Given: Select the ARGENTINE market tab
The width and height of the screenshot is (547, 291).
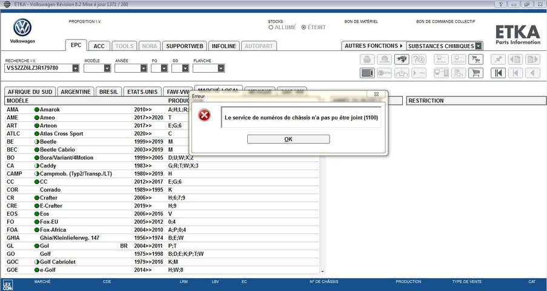Looking at the screenshot, I should [76, 92].
